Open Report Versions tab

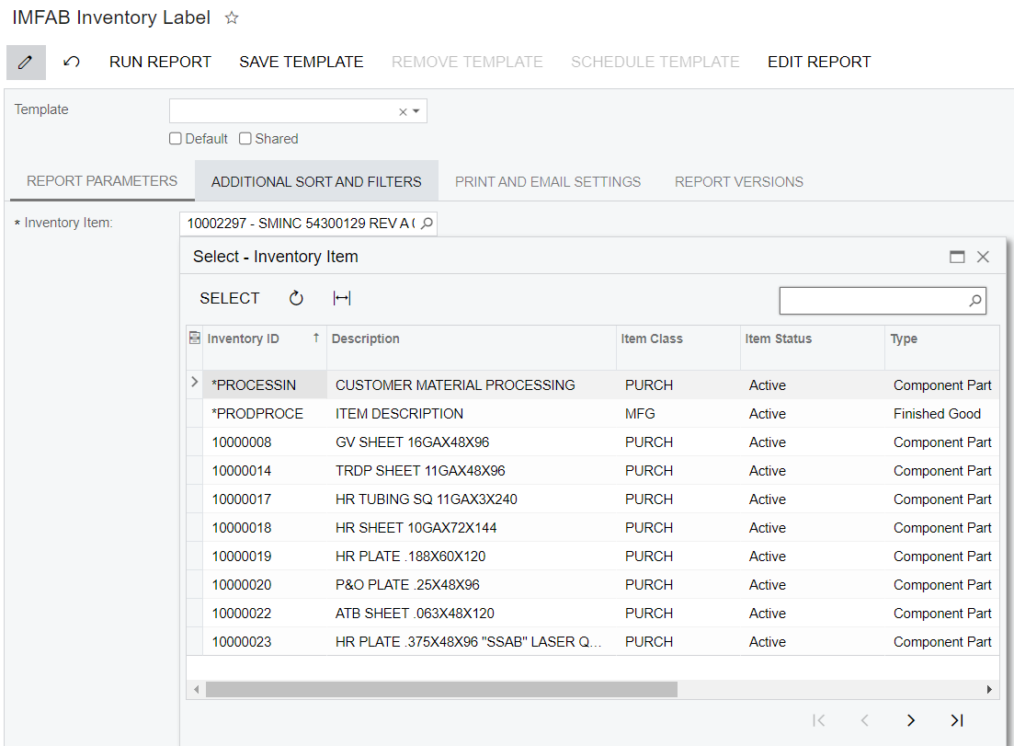point(738,182)
